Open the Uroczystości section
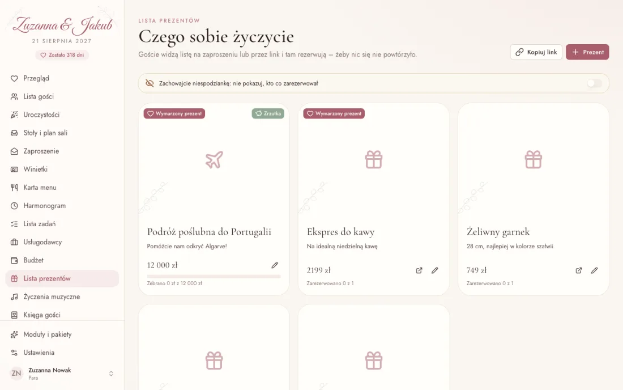623x390 pixels. pyautogui.click(x=62, y=115)
